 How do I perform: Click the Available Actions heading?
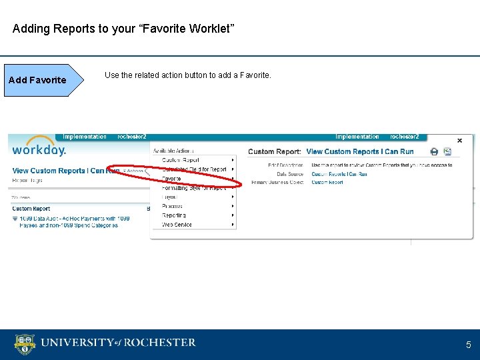(173, 151)
